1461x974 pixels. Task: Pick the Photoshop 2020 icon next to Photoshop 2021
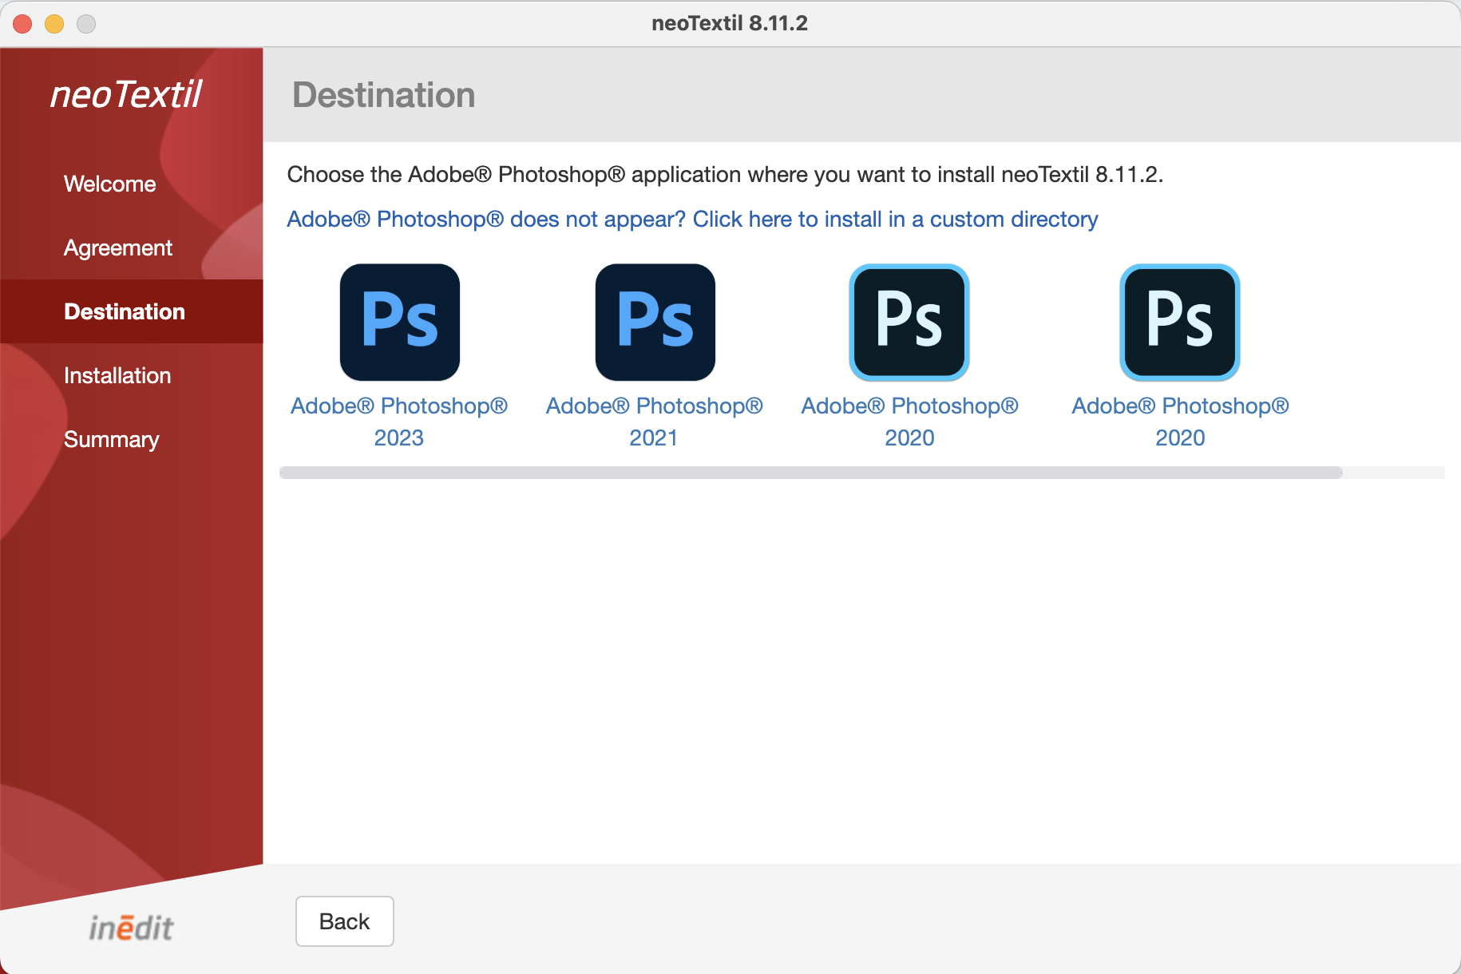coord(909,323)
